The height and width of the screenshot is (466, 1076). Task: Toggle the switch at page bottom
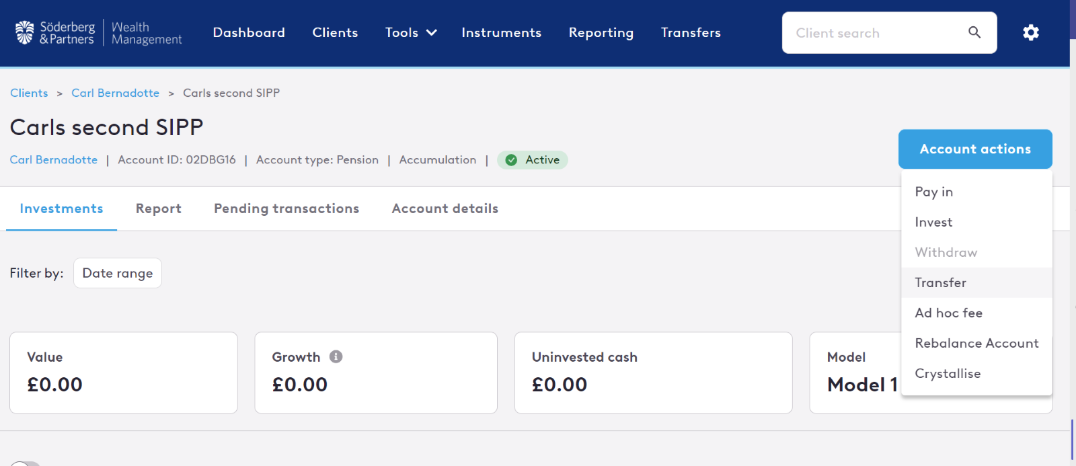[x=26, y=463]
